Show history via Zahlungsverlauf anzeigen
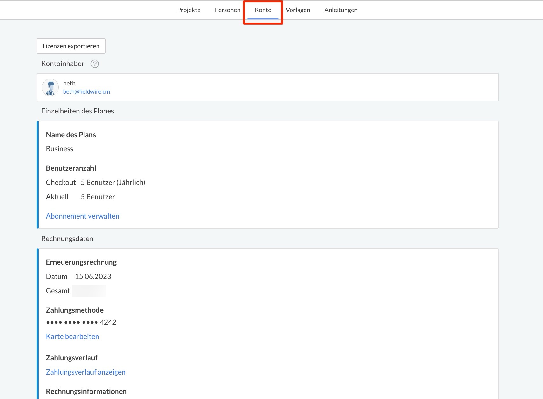 tap(86, 372)
